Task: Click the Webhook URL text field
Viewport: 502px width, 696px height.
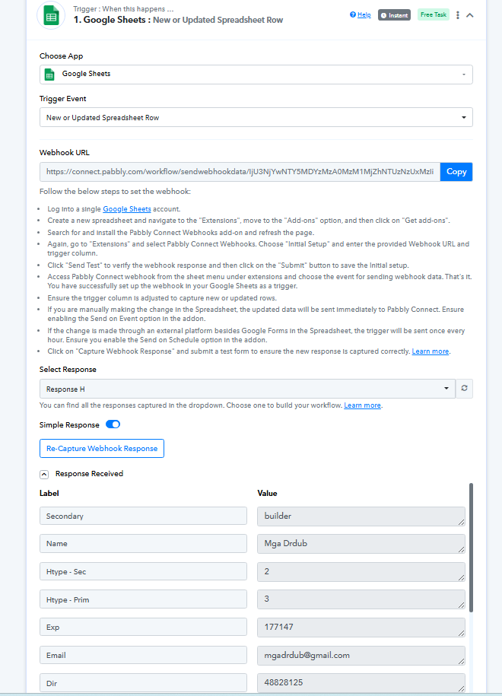Action: (x=240, y=172)
